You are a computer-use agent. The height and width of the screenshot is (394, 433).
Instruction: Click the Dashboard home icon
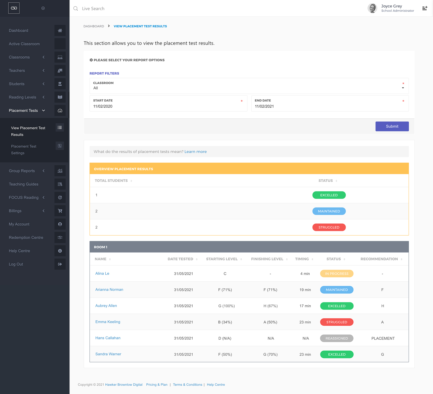tap(60, 31)
